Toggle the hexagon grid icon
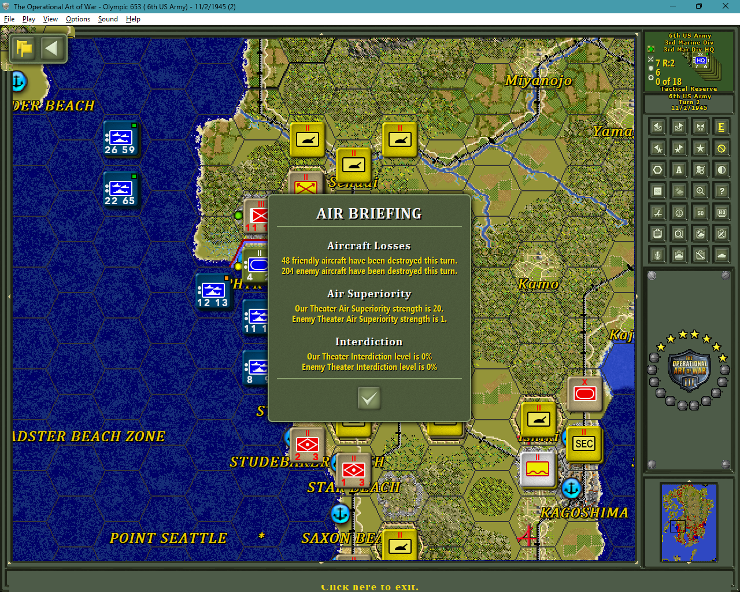This screenshot has height=592, width=740. point(658,169)
